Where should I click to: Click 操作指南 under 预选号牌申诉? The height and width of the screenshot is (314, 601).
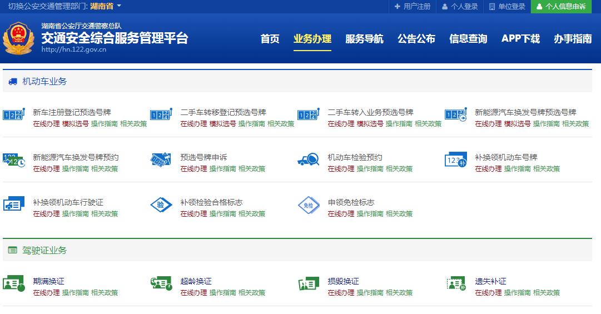[223, 169]
